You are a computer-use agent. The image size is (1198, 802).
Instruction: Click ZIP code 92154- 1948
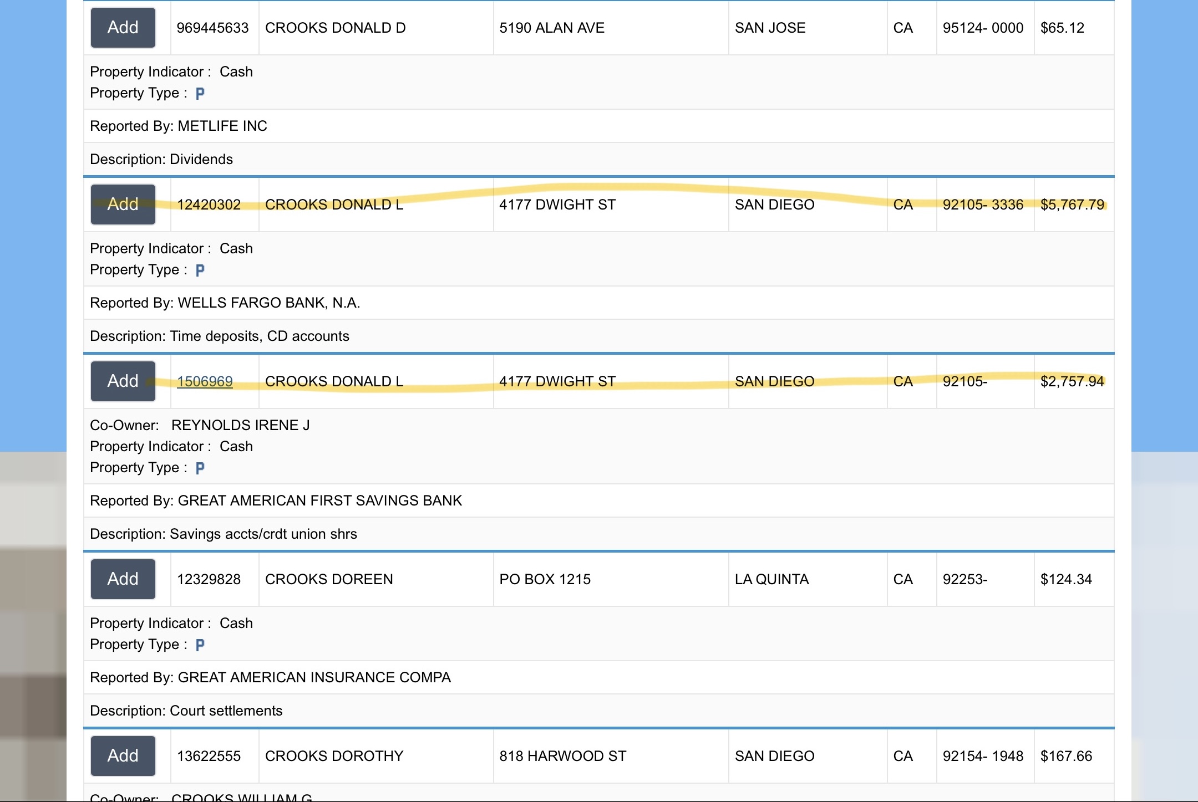983,756
